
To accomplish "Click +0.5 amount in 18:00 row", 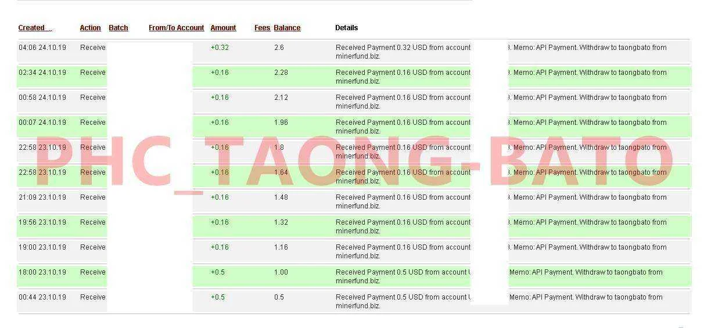I will [218, 272].
